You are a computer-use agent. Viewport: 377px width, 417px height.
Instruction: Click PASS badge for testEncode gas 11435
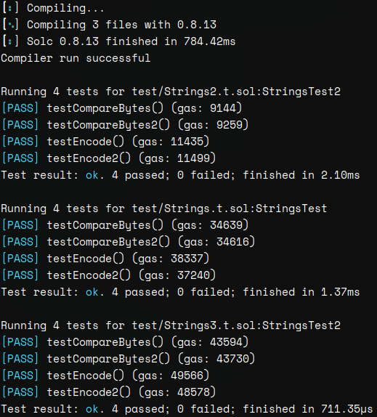[20, 142]
